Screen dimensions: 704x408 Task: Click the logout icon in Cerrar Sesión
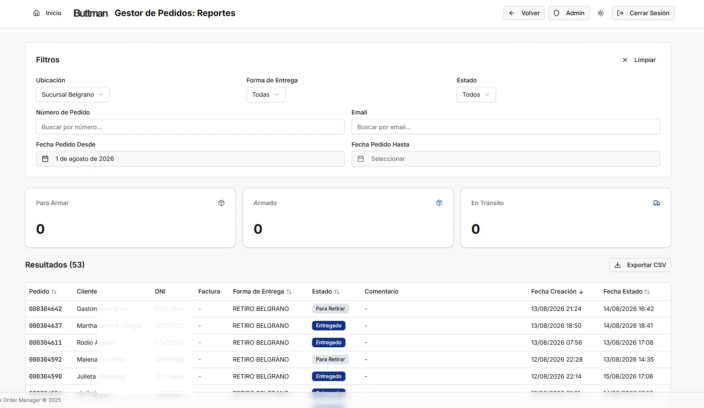click(x=620, y=13)
